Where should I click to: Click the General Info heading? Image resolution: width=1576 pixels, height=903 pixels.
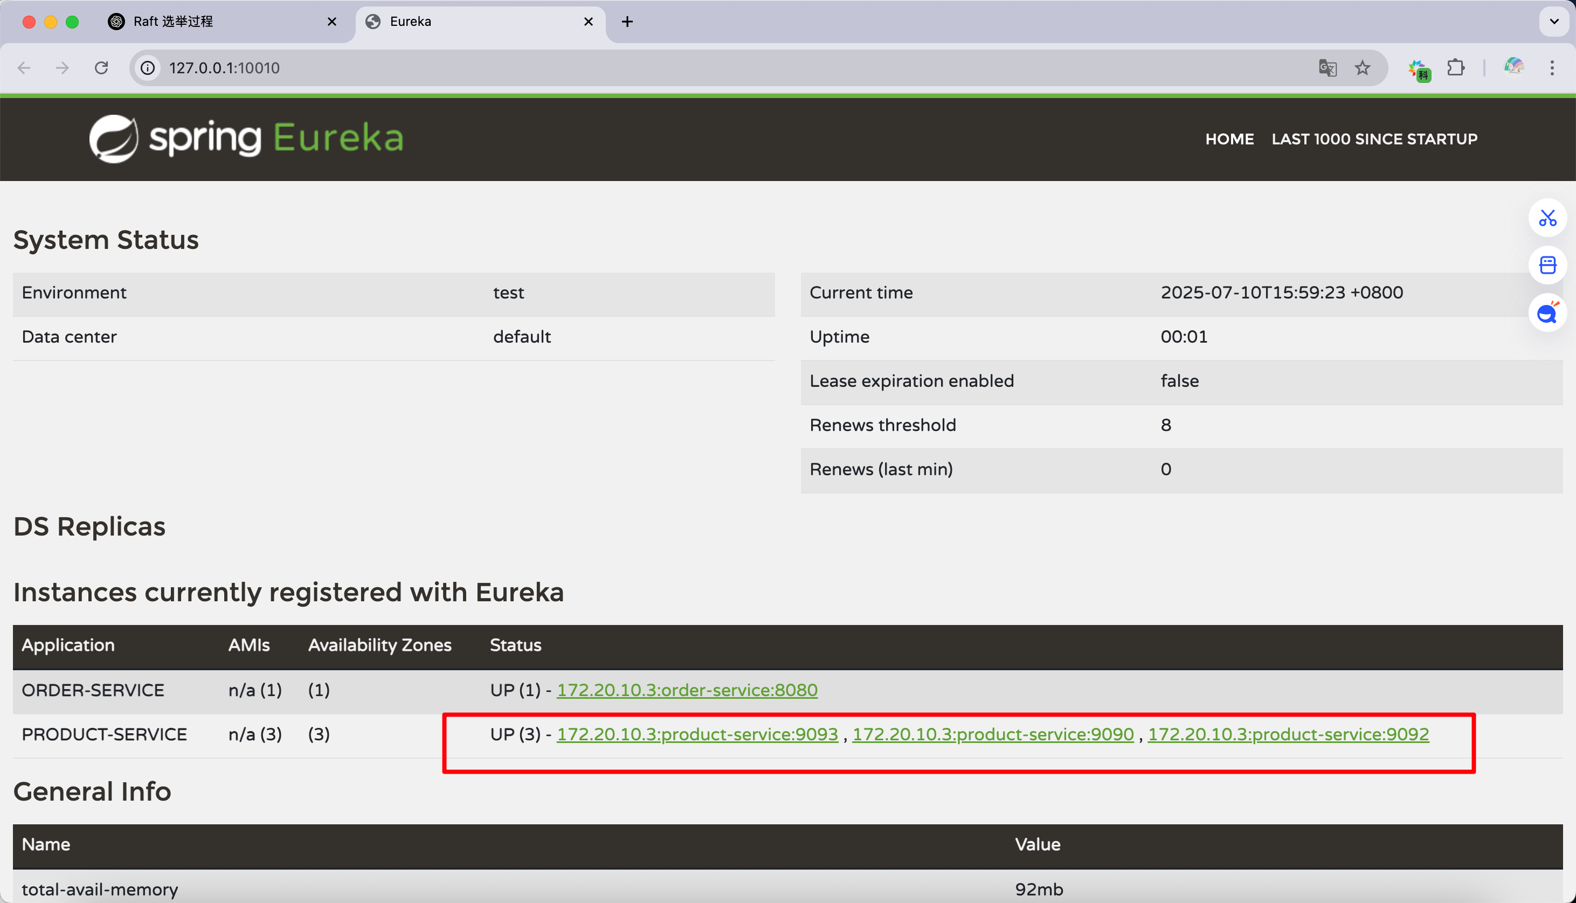click(x=92, y=791)
